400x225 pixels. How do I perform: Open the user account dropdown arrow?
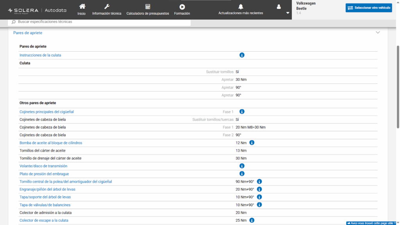(288, 13)
